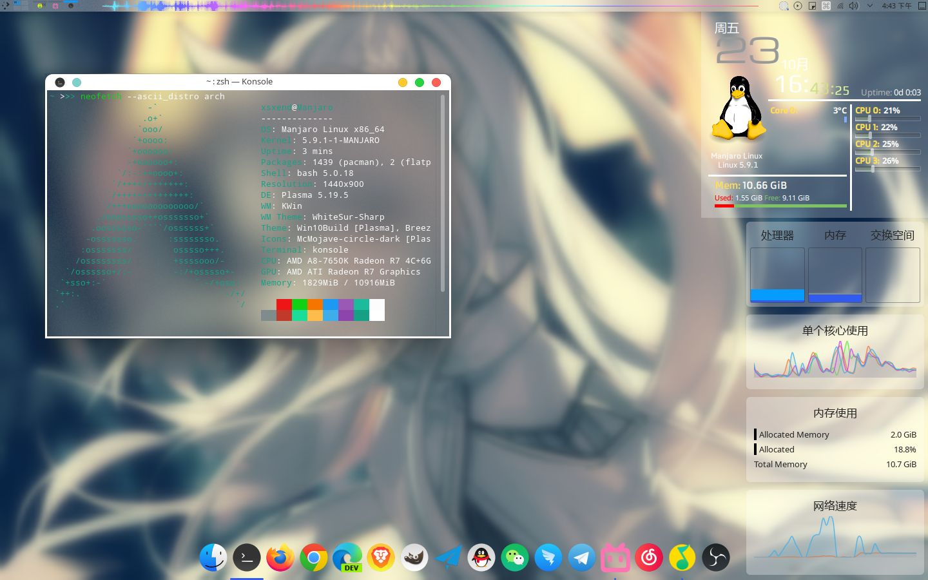Click the Tux penguin image in system widget
This screenshot has height=580, width=928.
[739, 108]
